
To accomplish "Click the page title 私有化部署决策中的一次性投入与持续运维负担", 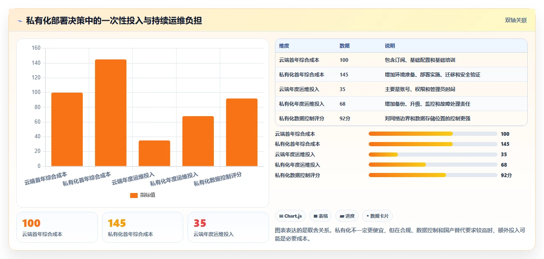I will pos(114,20).
